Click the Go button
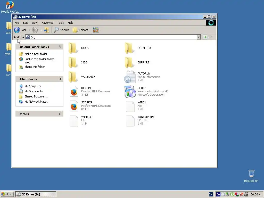This screenshot has width=264, height=198. (x=208, y=37)
